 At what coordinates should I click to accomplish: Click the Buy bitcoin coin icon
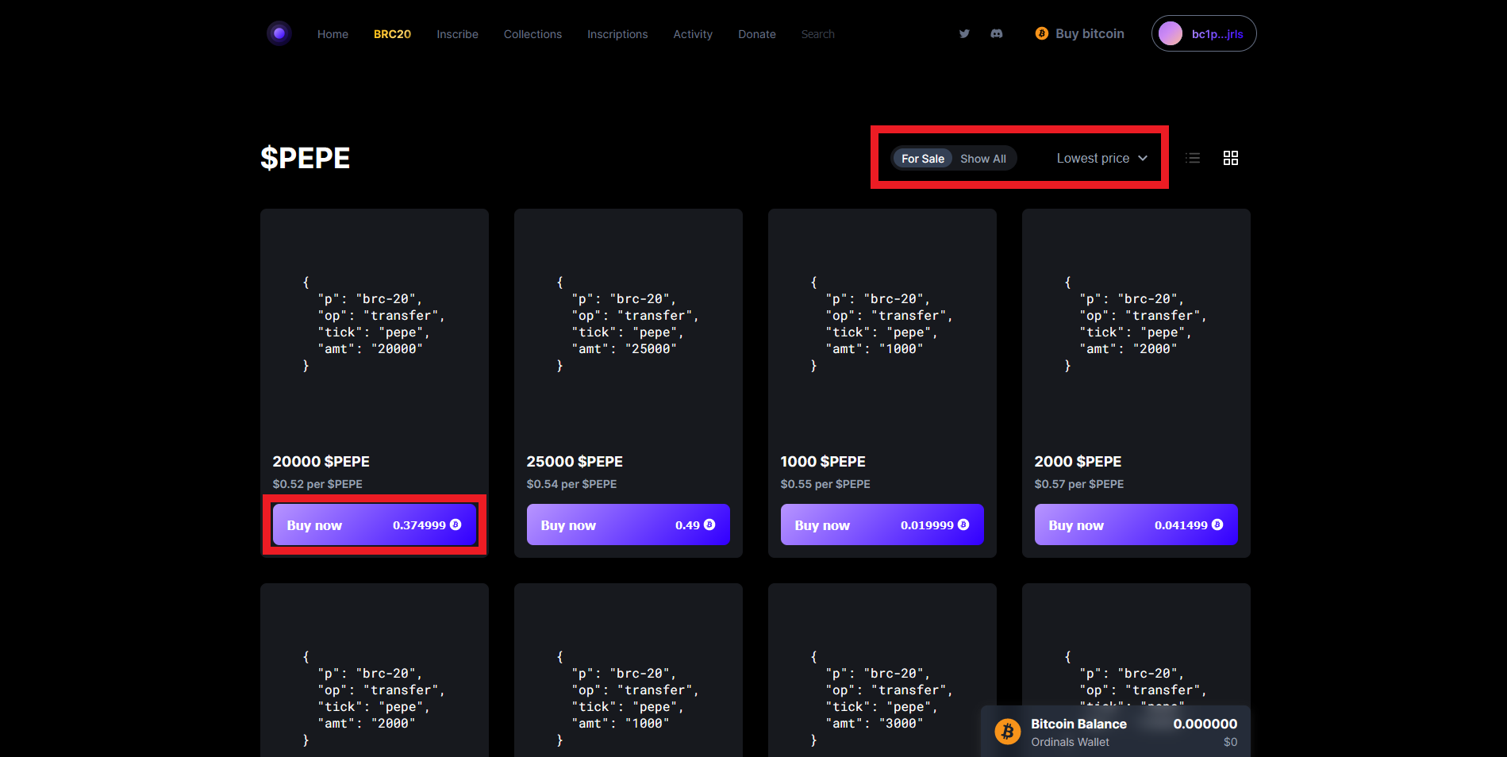1041,33
